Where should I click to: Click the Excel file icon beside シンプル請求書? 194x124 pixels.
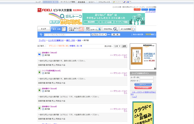point(39,72)
